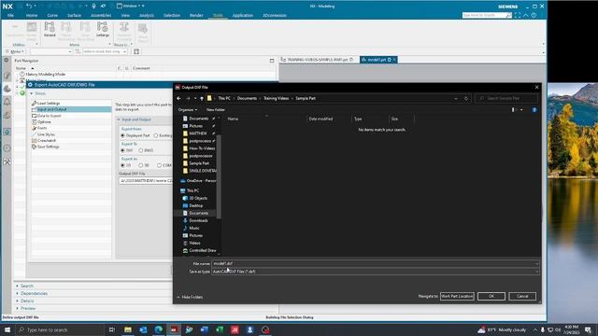Screen dimensions: 598x336
Task: Click Hide Folders in file dialog
Action: pos(190,297)
